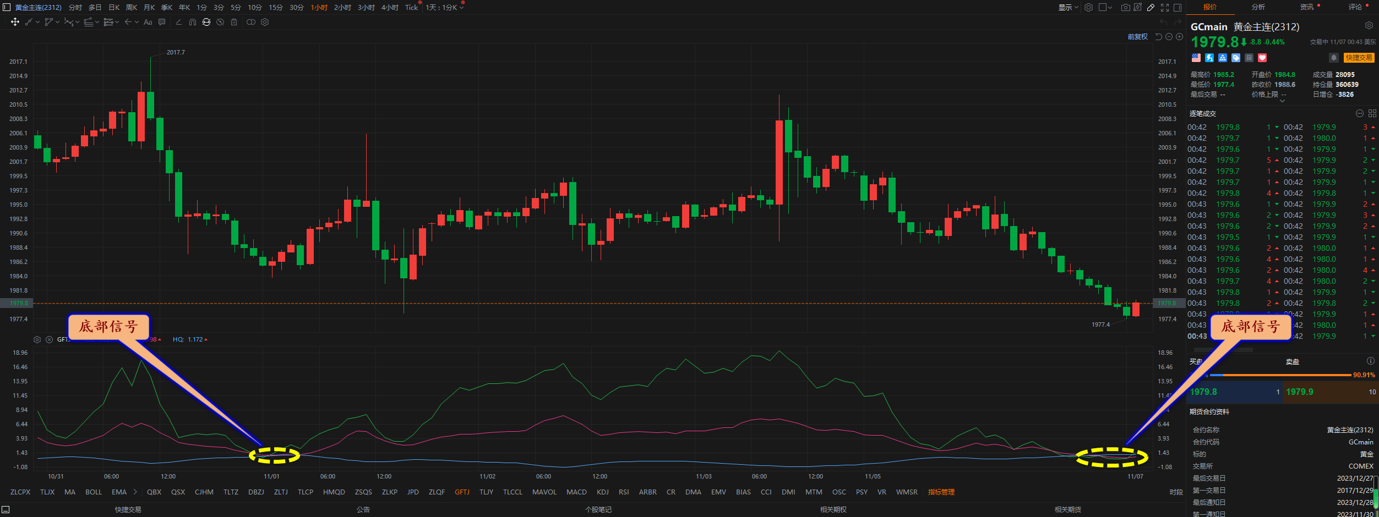Open the 相关期权 bottom tab
This screenshot has width=1379, height=517.
coord(833,509)
